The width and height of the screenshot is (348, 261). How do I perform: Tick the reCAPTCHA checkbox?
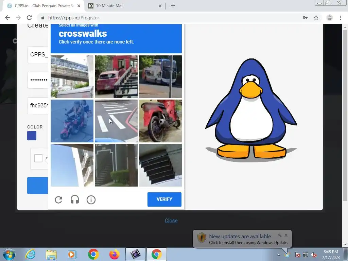[x=38, y=158]
